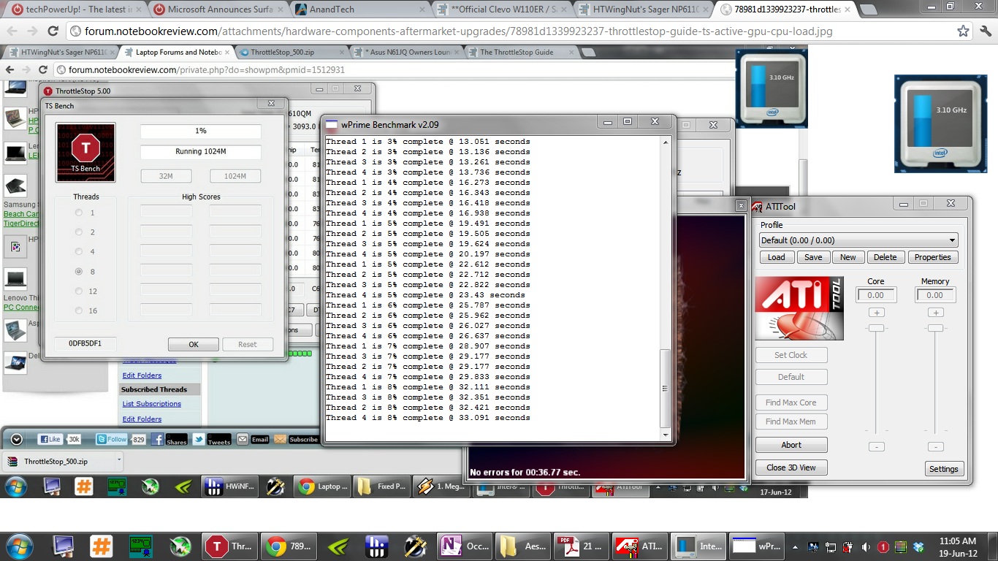This screenshot has width=998, height=561.
Task: Reload the page in Chrome
Action: pos(53,31)
